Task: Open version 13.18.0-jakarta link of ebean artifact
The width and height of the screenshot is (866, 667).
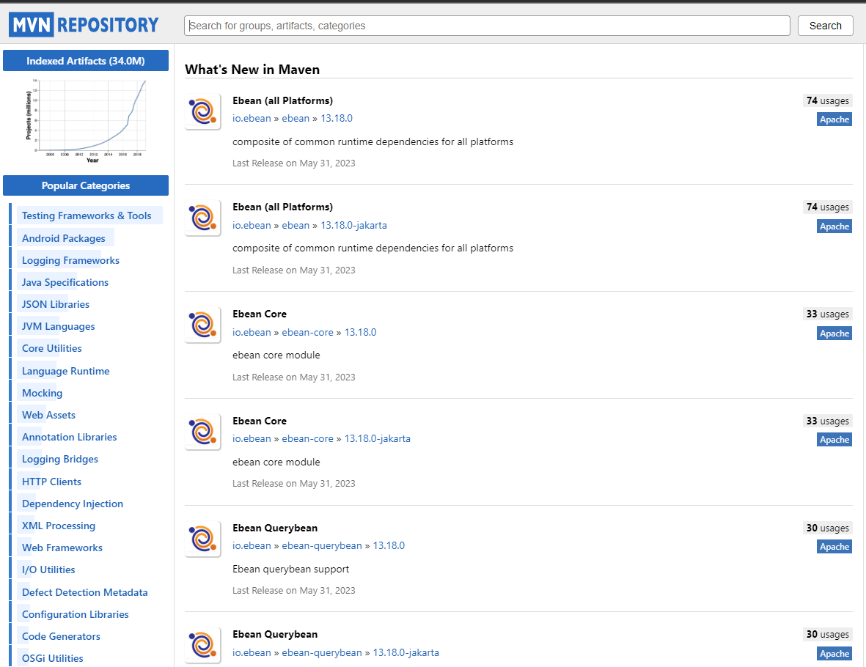Action: pyautogui.click(x=353, y=225)
